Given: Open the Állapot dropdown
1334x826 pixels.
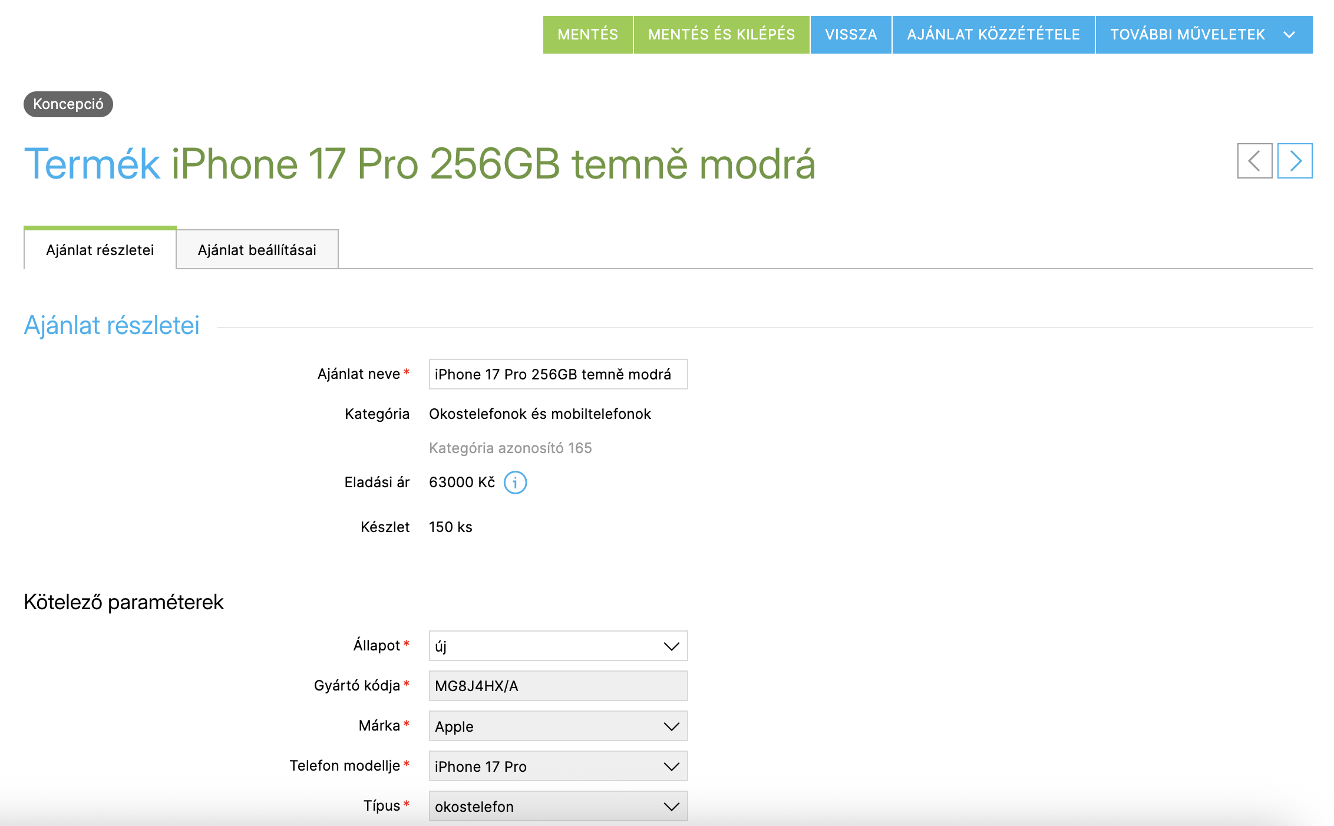Looking at the screenshot, I should coord(557,646).
